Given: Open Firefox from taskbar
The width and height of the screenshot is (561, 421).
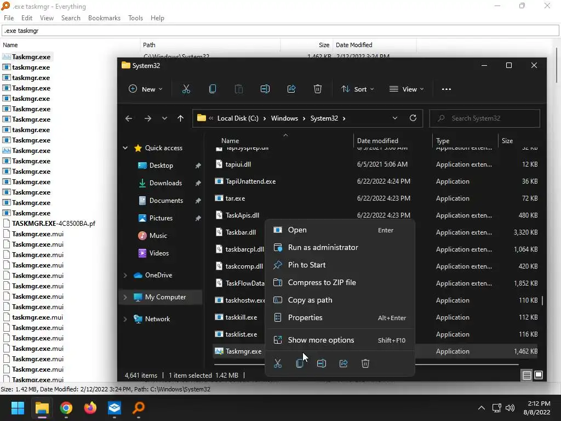Looking at the screenshot, I should pyautogui.click(x=90, y=408).
